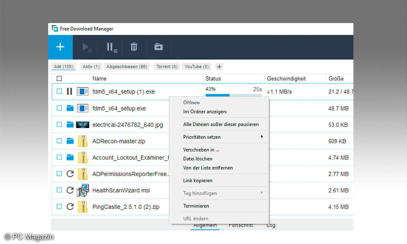Check the ADPermissionsReporterFree checkbox
407x244 pixels.
coord(59,174)
